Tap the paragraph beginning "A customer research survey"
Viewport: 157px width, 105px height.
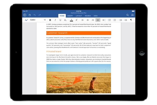pyautogui.click(x=78, y=39)
